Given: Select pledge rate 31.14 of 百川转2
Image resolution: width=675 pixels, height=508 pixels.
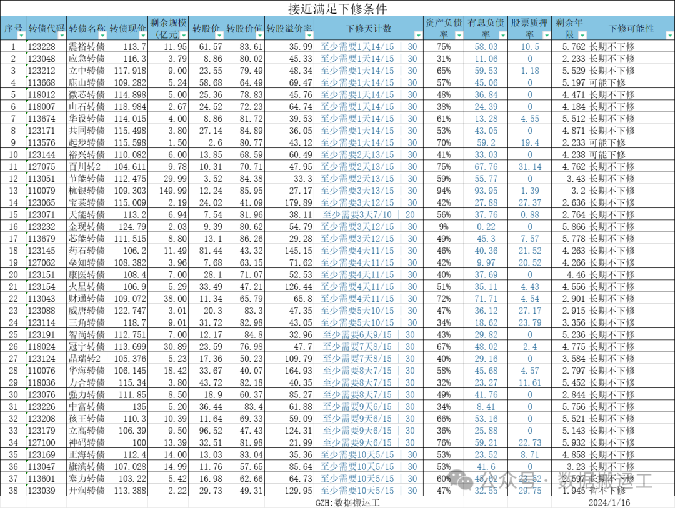Looking at the screenshot, I should [530, 167].
